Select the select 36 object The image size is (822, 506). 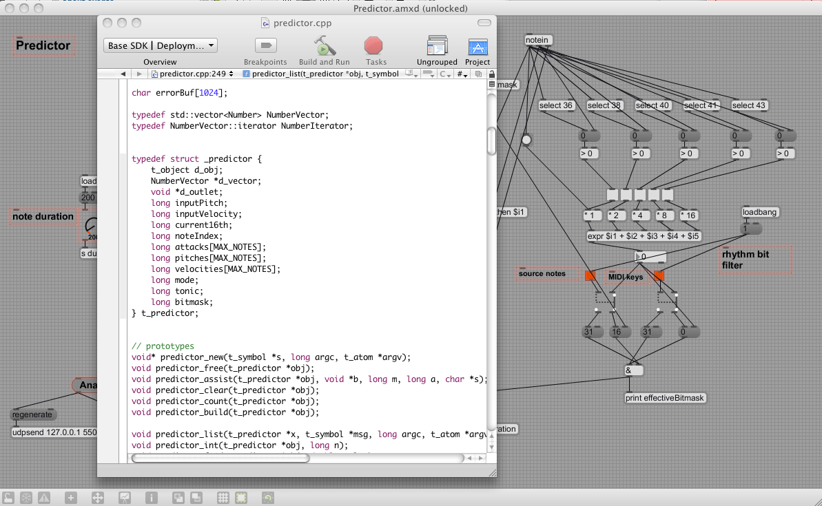coord(555,105)
